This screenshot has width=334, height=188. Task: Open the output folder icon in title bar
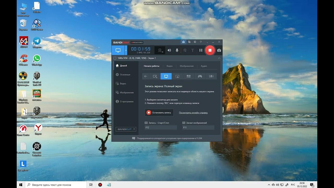(189, 42)
